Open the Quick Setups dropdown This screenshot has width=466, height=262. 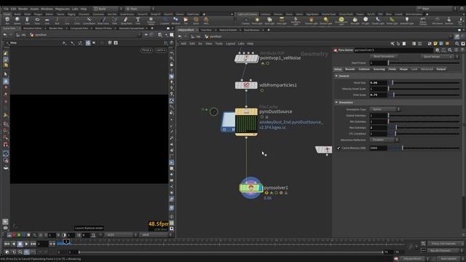438,57
